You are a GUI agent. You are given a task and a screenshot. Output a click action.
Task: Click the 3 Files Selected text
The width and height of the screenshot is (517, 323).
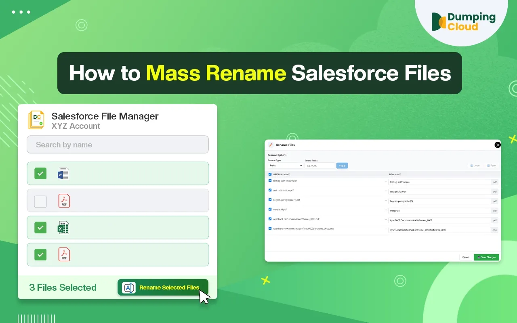click(x=63, y=287)
